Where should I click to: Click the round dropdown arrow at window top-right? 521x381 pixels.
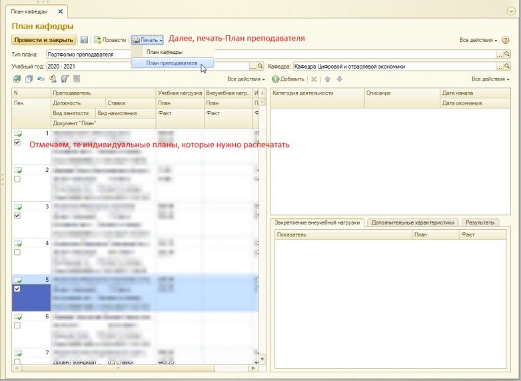click(x=511, y=11)
